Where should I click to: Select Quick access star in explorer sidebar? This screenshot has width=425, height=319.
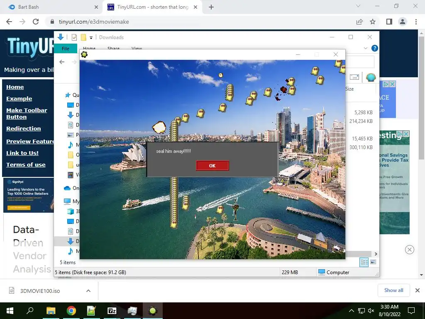(68, 95)
